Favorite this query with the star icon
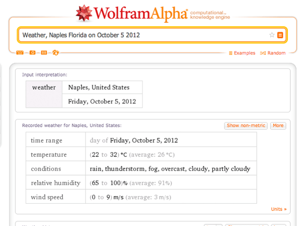Viewport: 302px width, 226px height. (272, 35)
